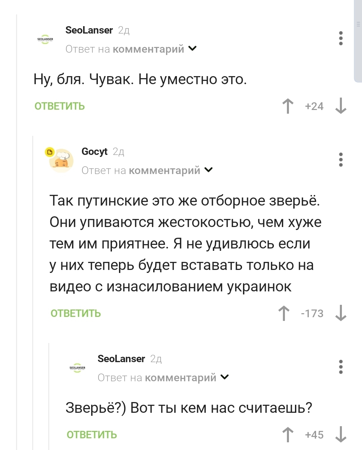Reply to Gocyt's comment

tap(76, 314)
